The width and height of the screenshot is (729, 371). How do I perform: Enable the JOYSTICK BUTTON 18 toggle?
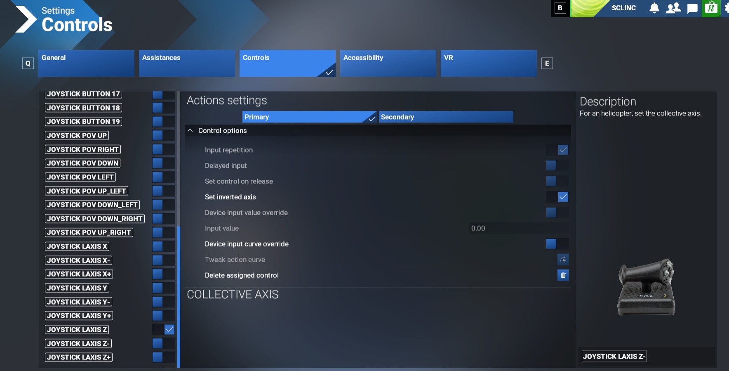pyautogui.click(x=164, y=108)
